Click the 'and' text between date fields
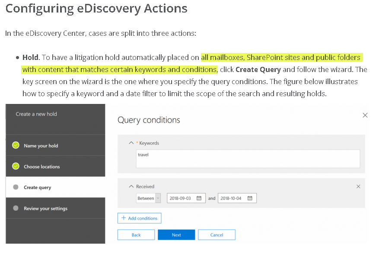 click(212, 198)
